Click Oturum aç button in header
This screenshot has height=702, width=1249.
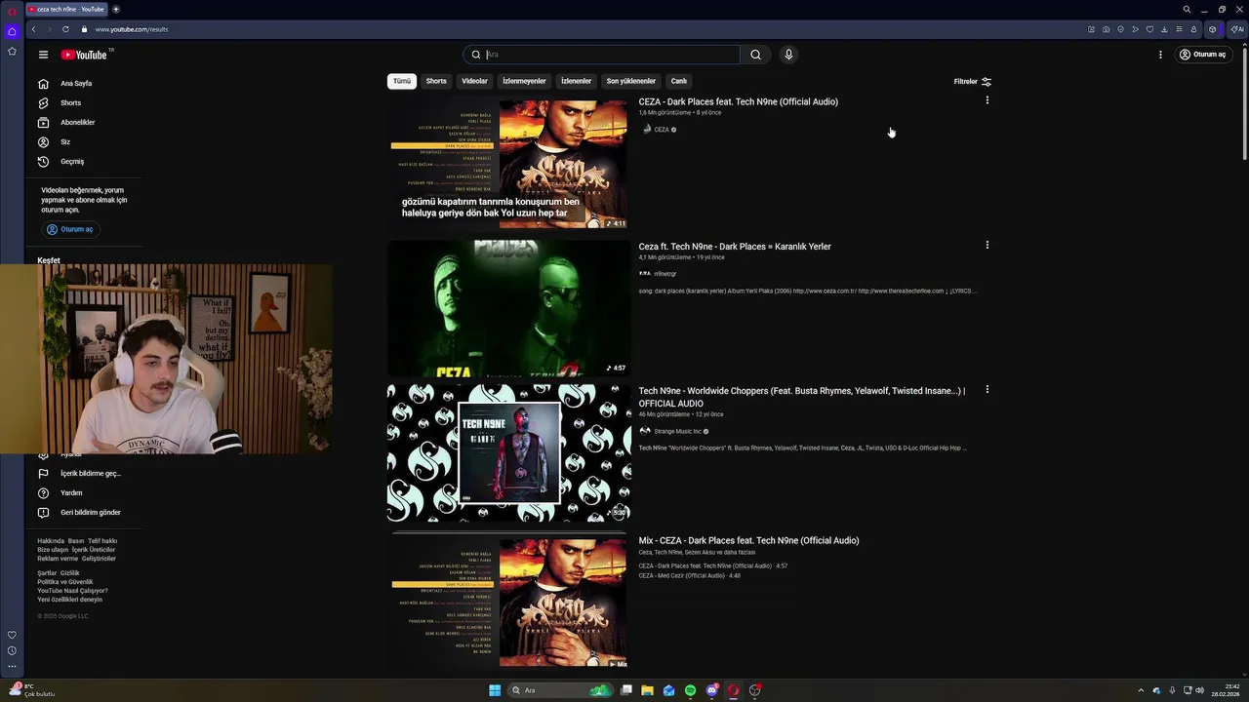[x=1202, y=55]
